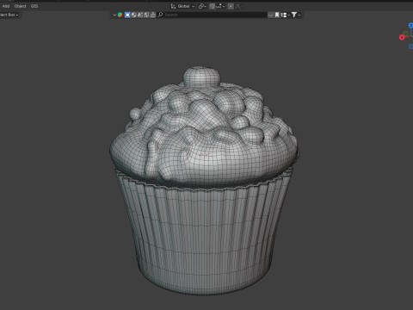Open the transform pivot point dropdown
The width and height of the screenshot is (413, 310).
point(202,6)
